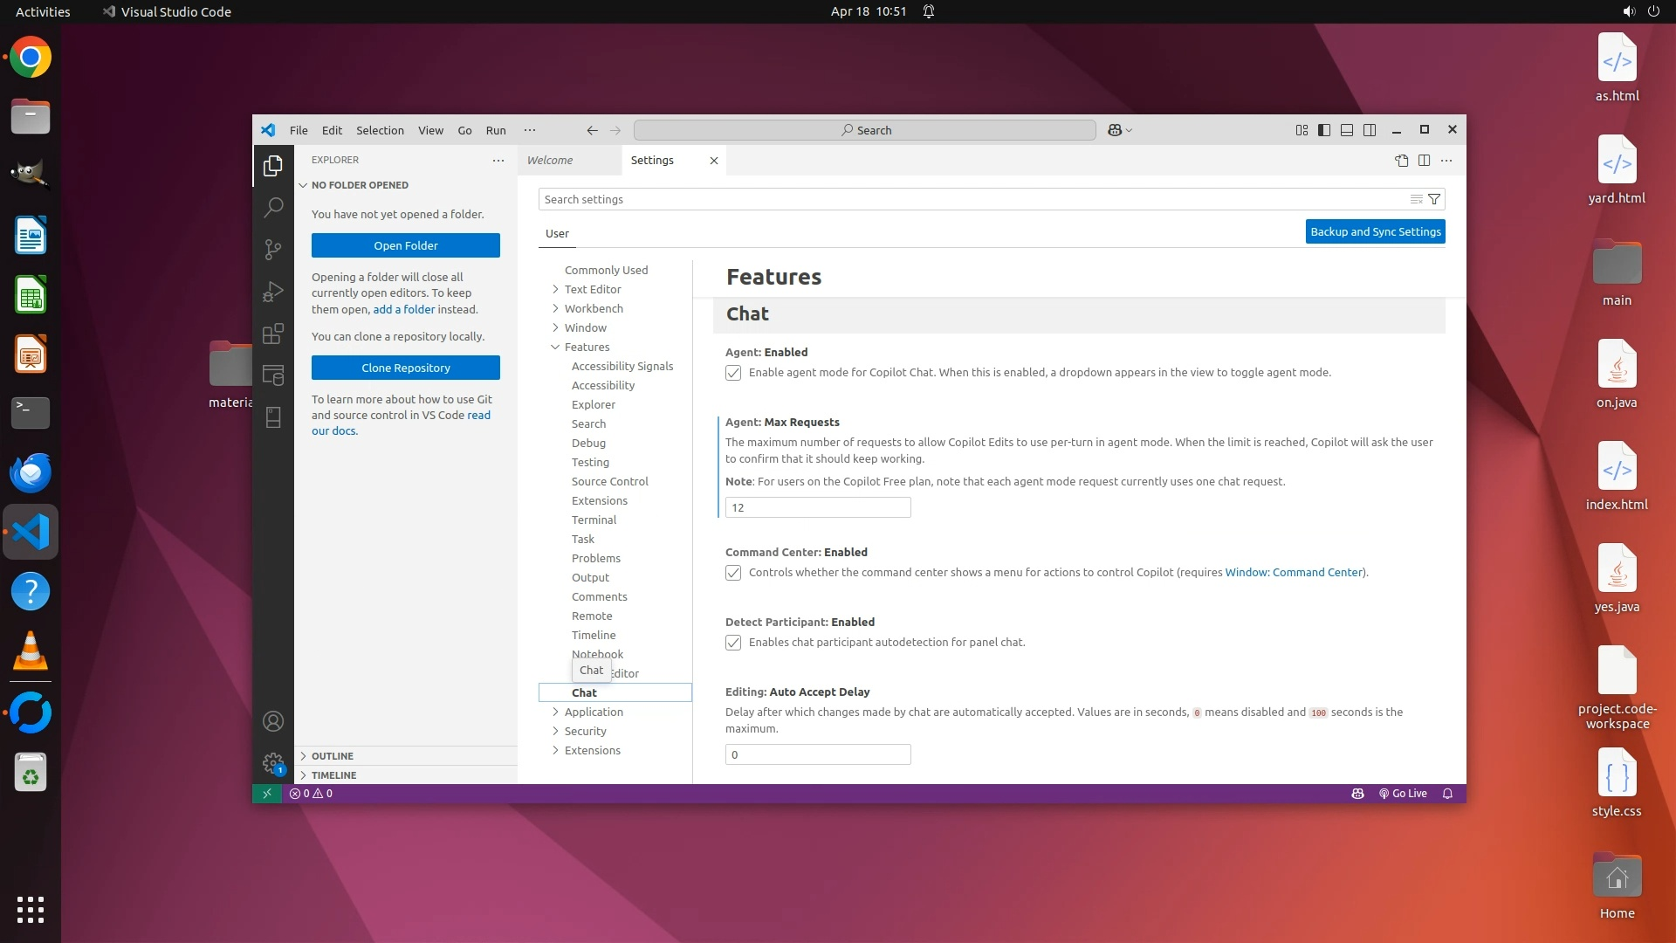Toggle the Command Center: Enabled checkbox
Viewport: 1676px width, 943px height.
733,573
